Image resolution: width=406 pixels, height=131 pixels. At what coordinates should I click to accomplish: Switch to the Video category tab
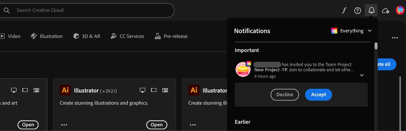[x=10, y=36]
